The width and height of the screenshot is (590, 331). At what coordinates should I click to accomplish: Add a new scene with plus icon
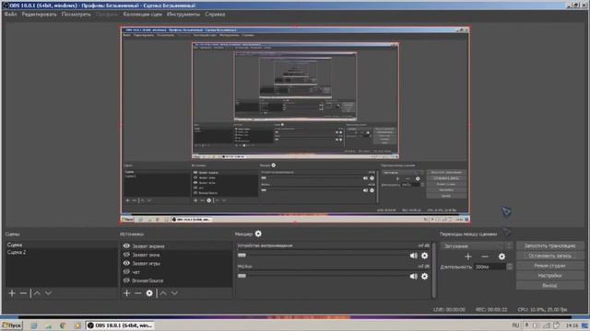(x=12, y=293)
